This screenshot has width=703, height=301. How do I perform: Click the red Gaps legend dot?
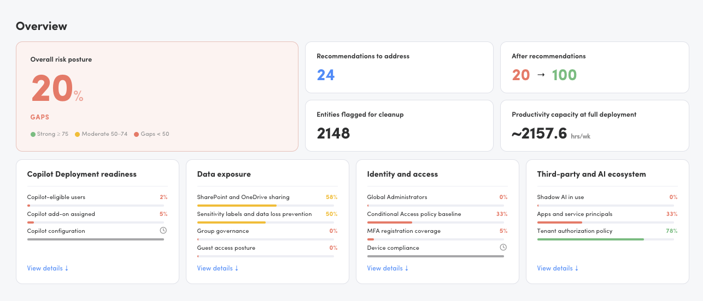(137, 134)
